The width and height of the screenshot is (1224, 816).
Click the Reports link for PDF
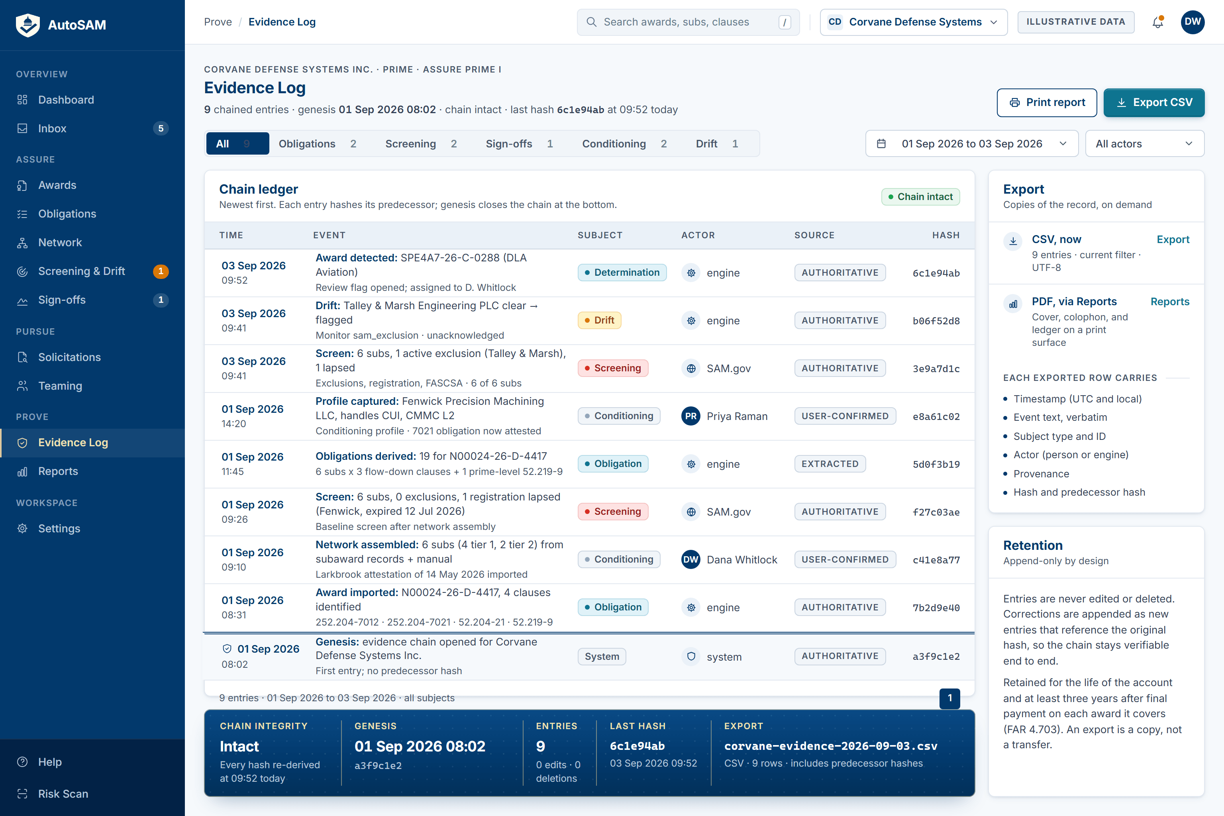(1169, 301)
